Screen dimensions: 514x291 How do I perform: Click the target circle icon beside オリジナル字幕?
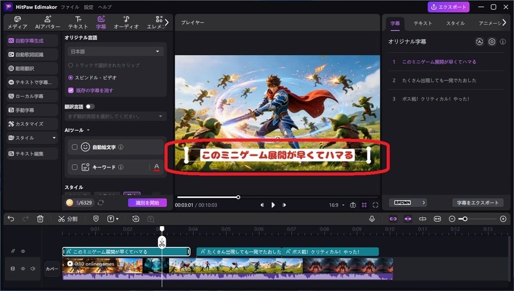coord(492,42)
